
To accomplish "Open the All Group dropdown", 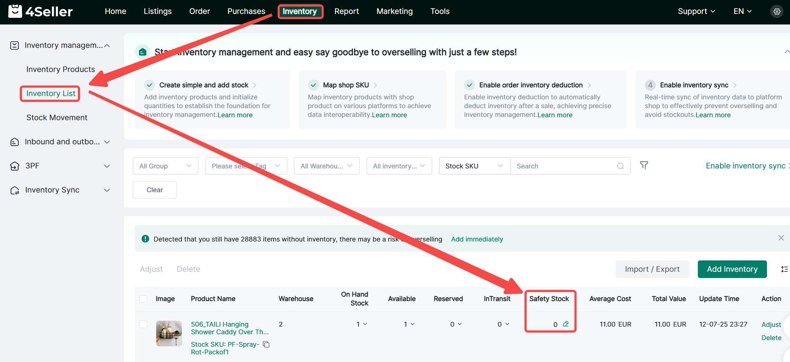I will point(165,166).
